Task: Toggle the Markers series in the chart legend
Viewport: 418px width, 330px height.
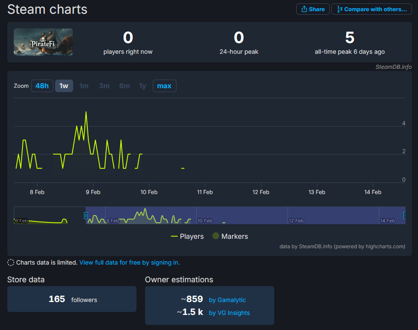Action: click(x=230, y=236)
